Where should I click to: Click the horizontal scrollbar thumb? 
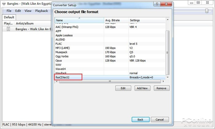click(110, 81)
